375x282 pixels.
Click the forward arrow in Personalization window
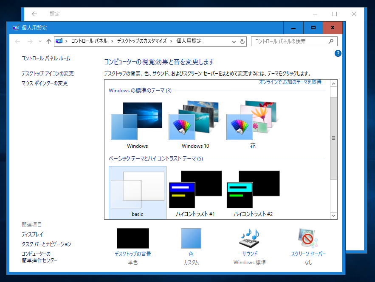30,41
